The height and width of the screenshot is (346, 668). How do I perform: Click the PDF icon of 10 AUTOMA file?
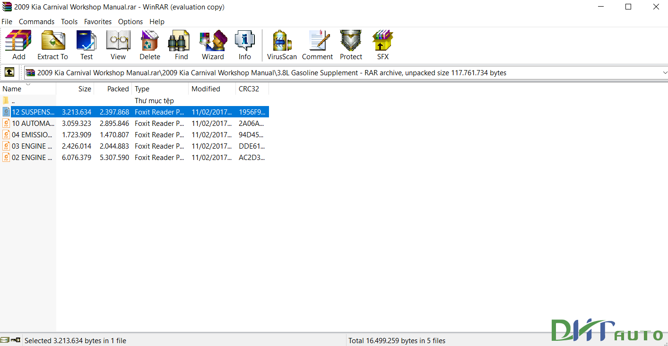(x=6, y=124)
